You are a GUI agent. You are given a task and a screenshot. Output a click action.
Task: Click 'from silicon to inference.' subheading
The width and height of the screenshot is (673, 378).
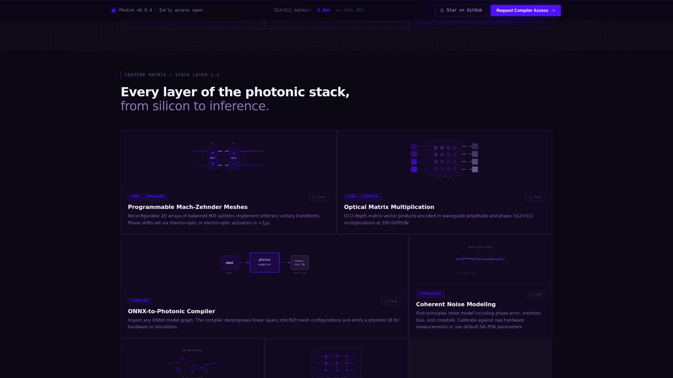(x=195, y=106)
